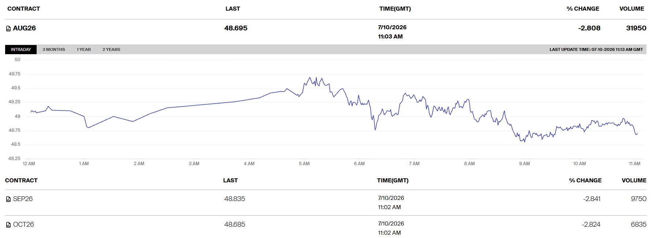Click the chart icon beside SEP26
The image size is (656, 238).
[8, 199]
